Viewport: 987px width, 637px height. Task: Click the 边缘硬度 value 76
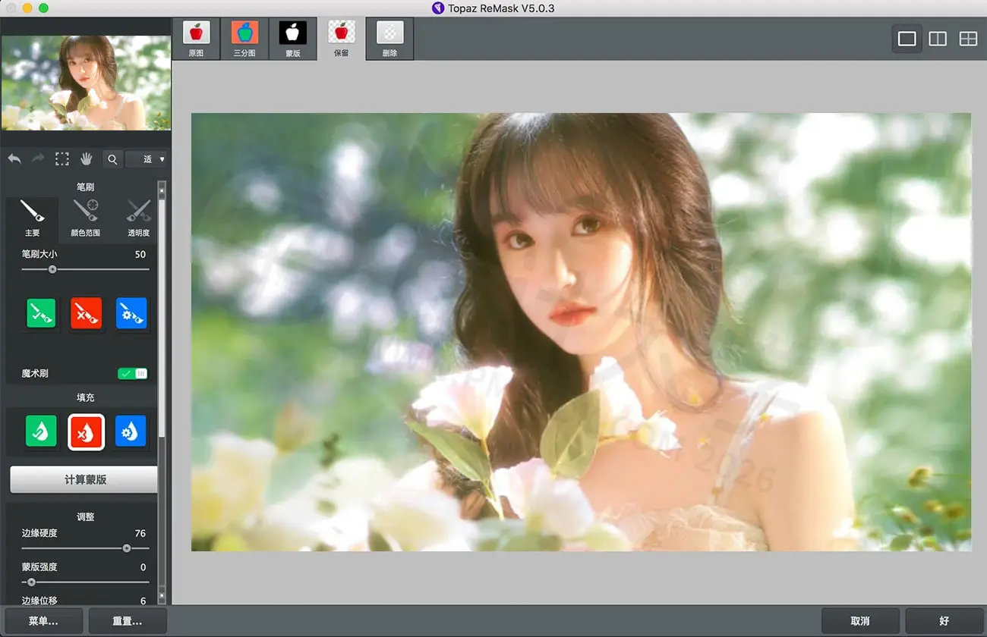(x=140, y=534)
